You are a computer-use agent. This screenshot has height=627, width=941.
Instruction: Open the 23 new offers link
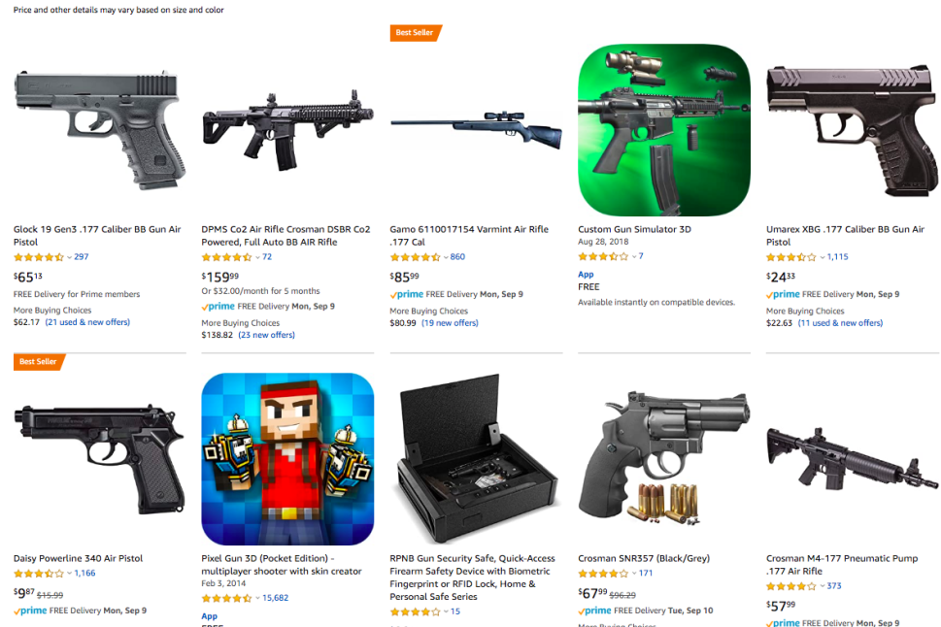point(266,335)
